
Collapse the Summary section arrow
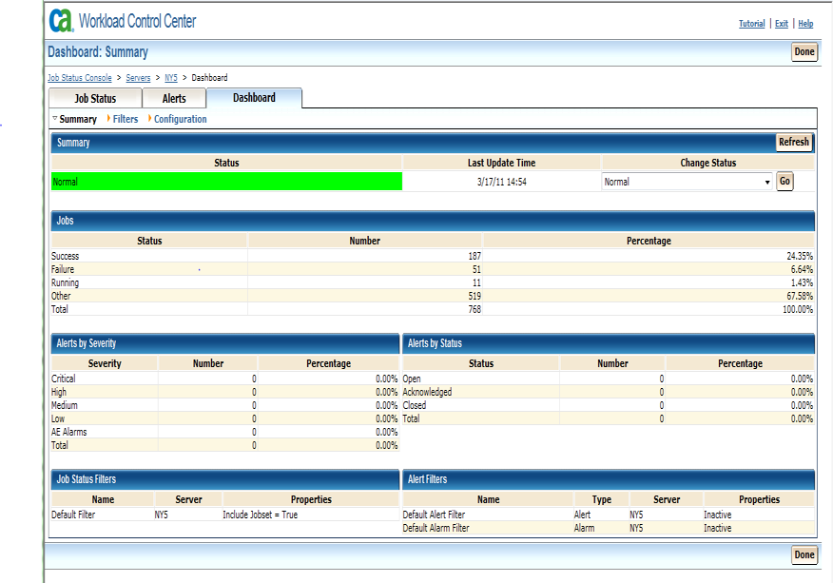click(x=55, y=119)
